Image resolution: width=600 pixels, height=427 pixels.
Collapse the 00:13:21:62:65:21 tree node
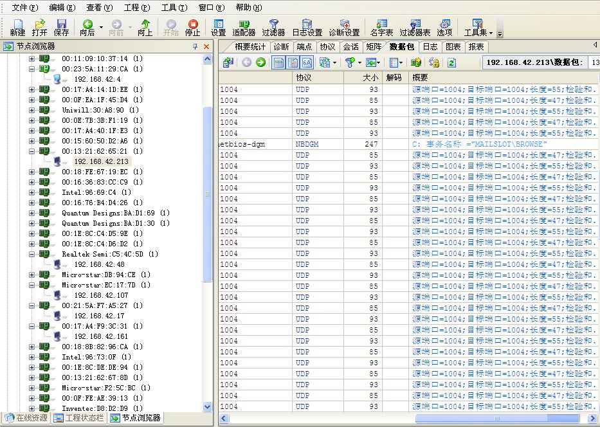(x=32, y=151)
